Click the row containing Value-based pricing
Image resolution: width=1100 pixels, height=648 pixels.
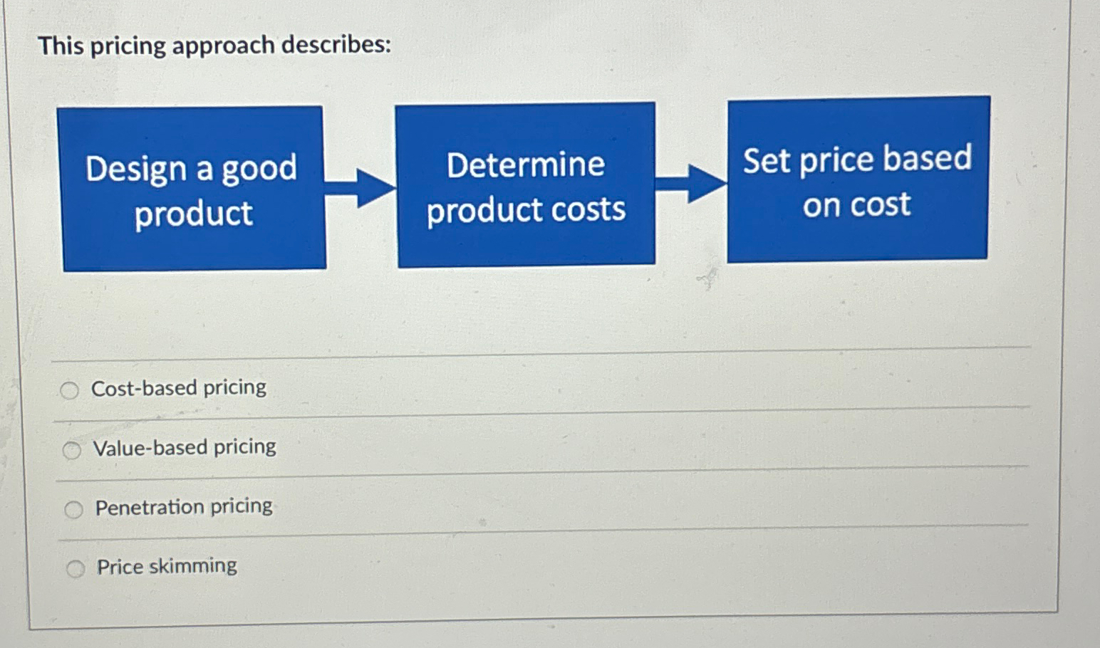click(541, 447)
